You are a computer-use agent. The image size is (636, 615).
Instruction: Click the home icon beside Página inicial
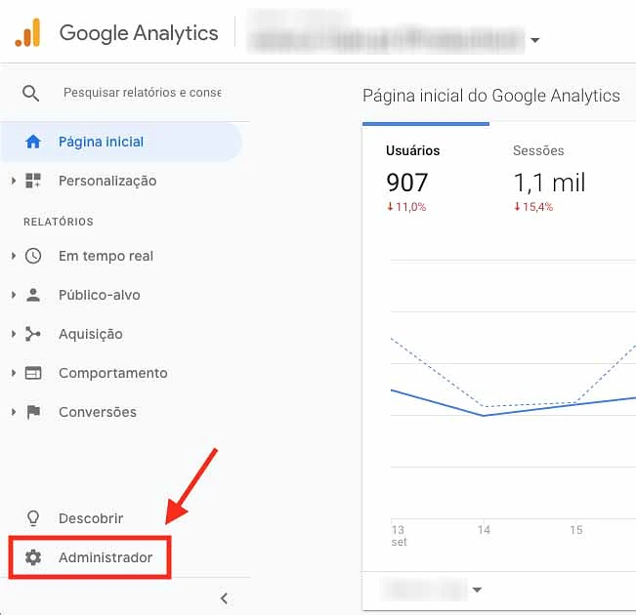(x=33, y=142)
